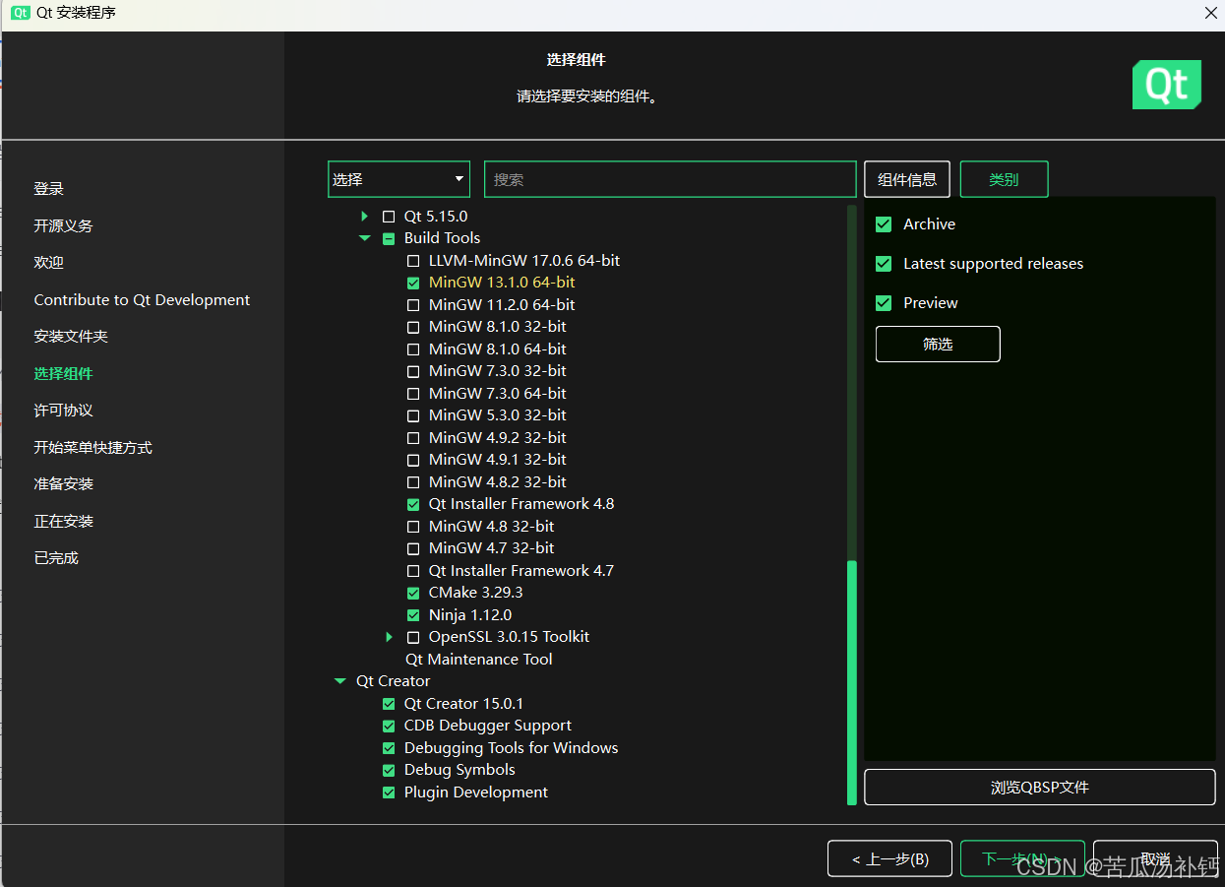Uncheck Ninja 1.12.0
1225x887 pixels.
[x=413, y=615]
